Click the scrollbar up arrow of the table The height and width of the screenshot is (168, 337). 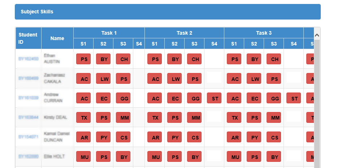[x=317, y=35]
